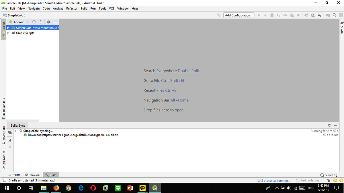Select the Profile app gauge icon

coord(285,15)
